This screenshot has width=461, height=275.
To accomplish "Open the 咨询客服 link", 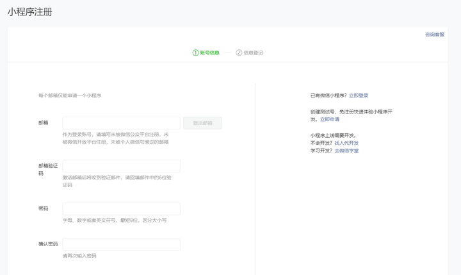I will click(435, 35).
